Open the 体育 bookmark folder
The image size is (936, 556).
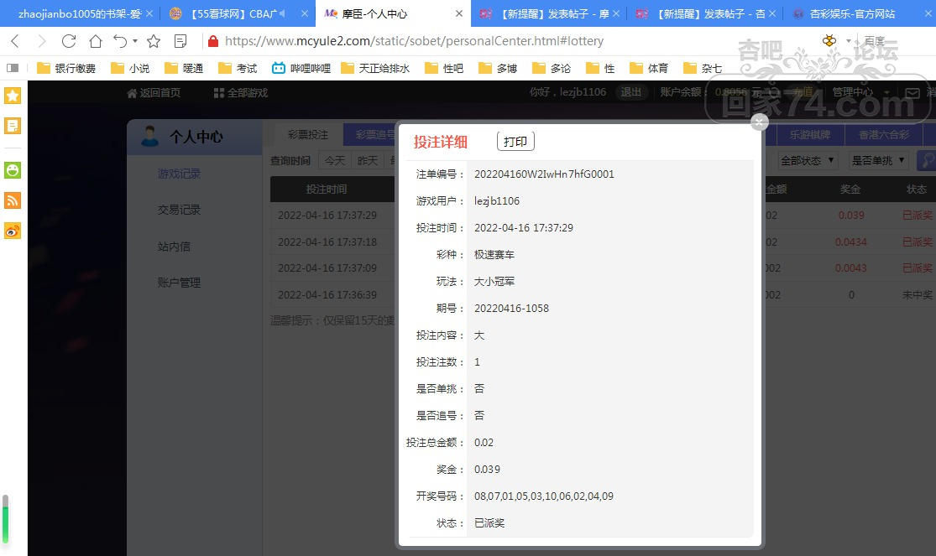649,68
